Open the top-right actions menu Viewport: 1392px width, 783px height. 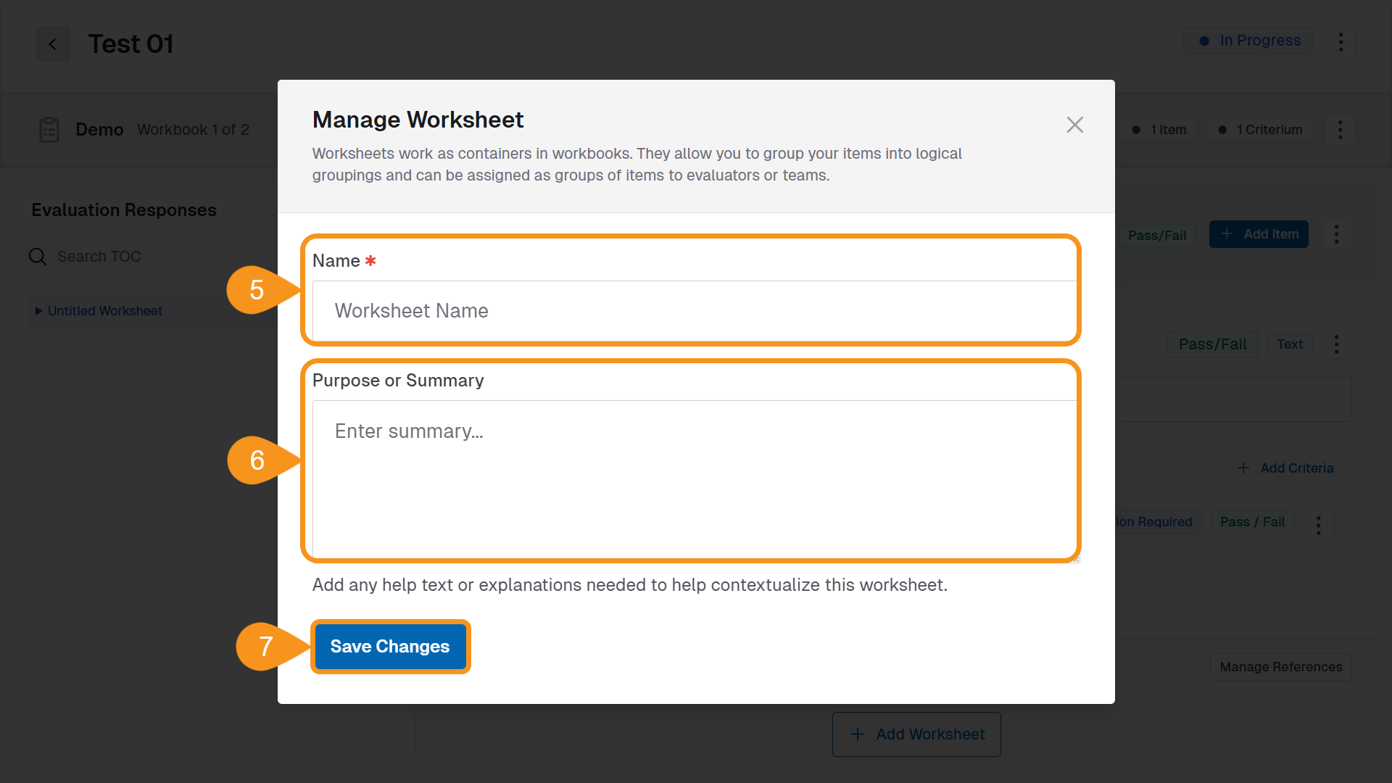[1341, 42]
